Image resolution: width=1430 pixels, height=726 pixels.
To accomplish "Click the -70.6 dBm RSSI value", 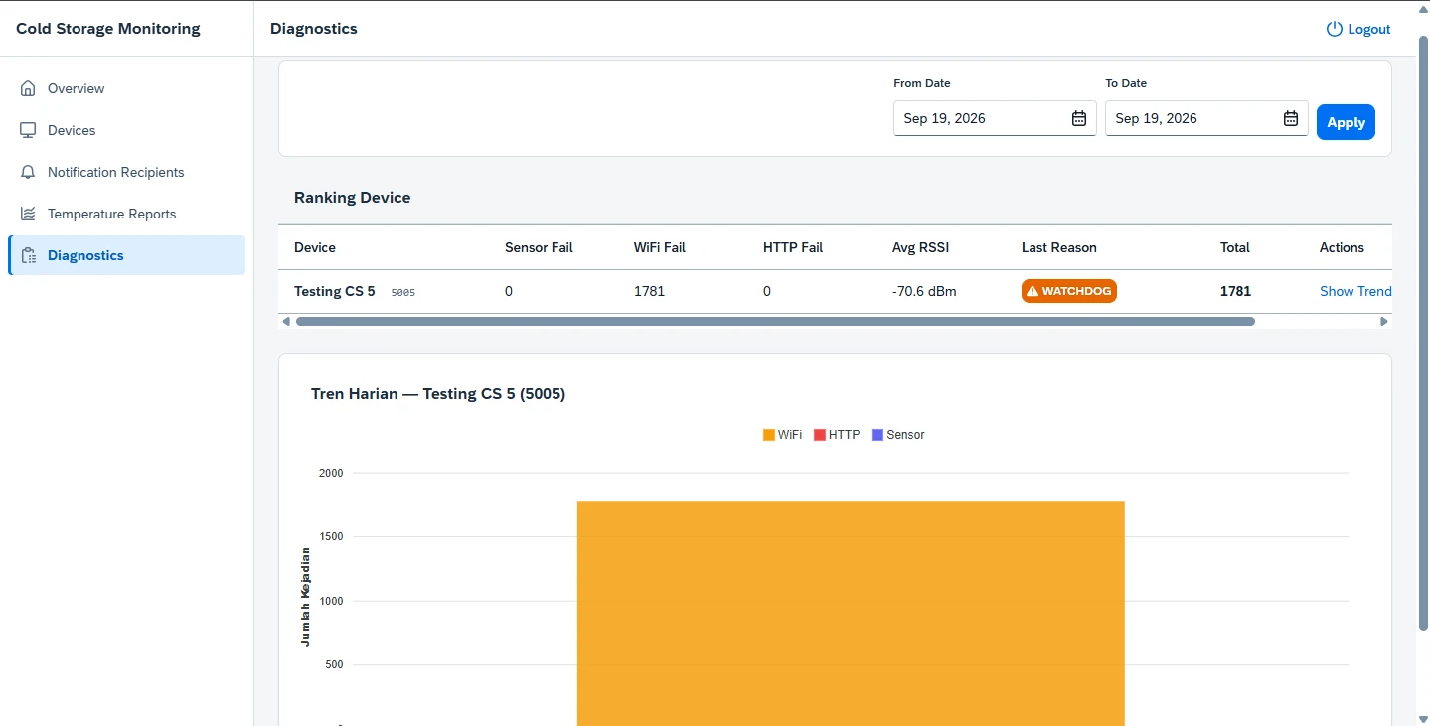I will tap(924, 291).
